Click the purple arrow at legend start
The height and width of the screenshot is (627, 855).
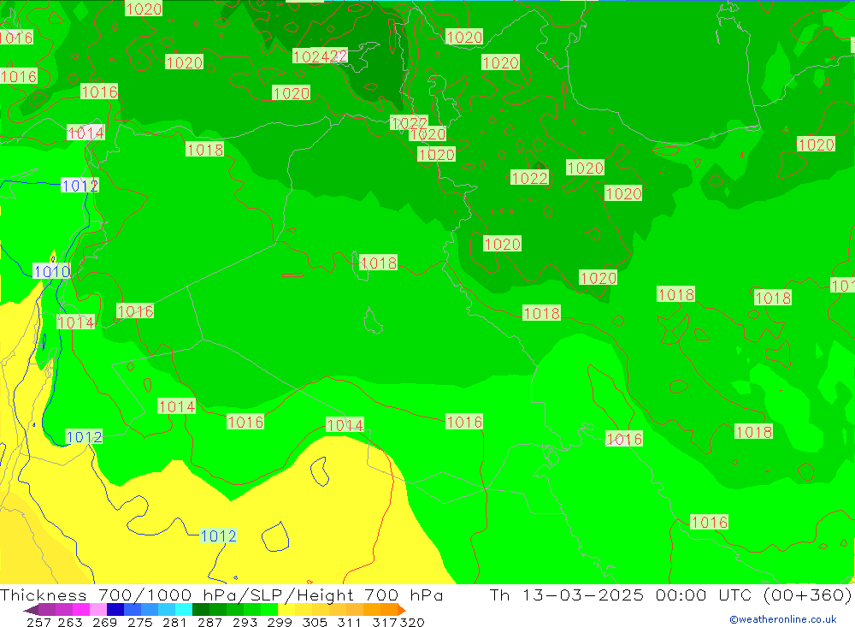point(31,610)
